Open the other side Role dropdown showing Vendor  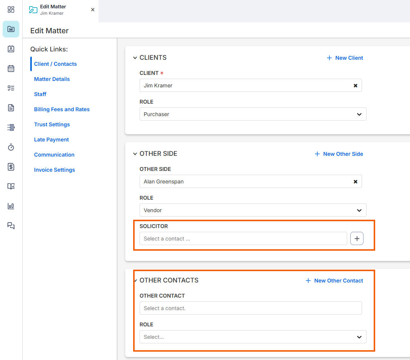coord(253,210)
